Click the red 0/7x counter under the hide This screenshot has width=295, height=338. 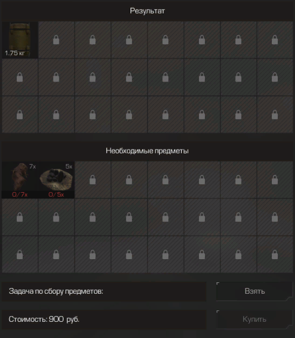point(20,195)
